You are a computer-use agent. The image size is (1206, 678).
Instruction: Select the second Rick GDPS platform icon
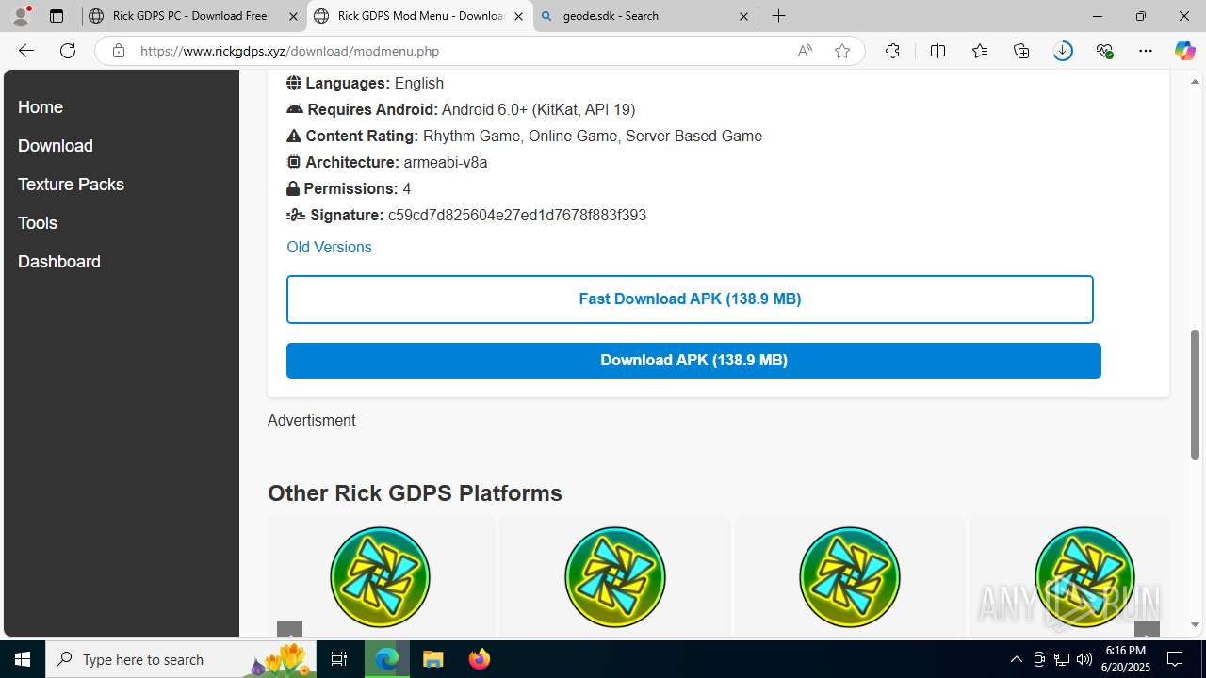click(x=615, y=576)
